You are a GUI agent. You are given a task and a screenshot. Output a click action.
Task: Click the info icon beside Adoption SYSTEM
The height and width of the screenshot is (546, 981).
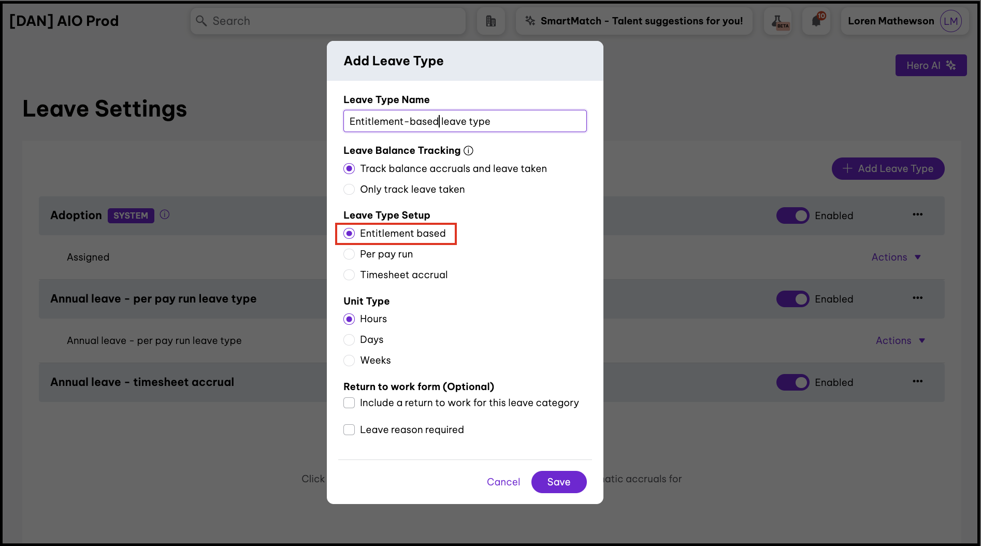(x=165, y=214)
